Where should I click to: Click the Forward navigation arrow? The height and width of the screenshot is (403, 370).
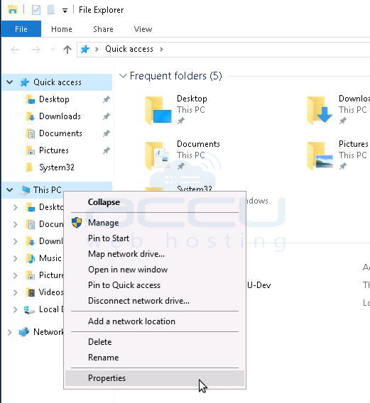[36, 50]
